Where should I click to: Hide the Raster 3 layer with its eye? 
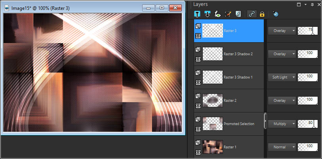[x=198, y=36]
